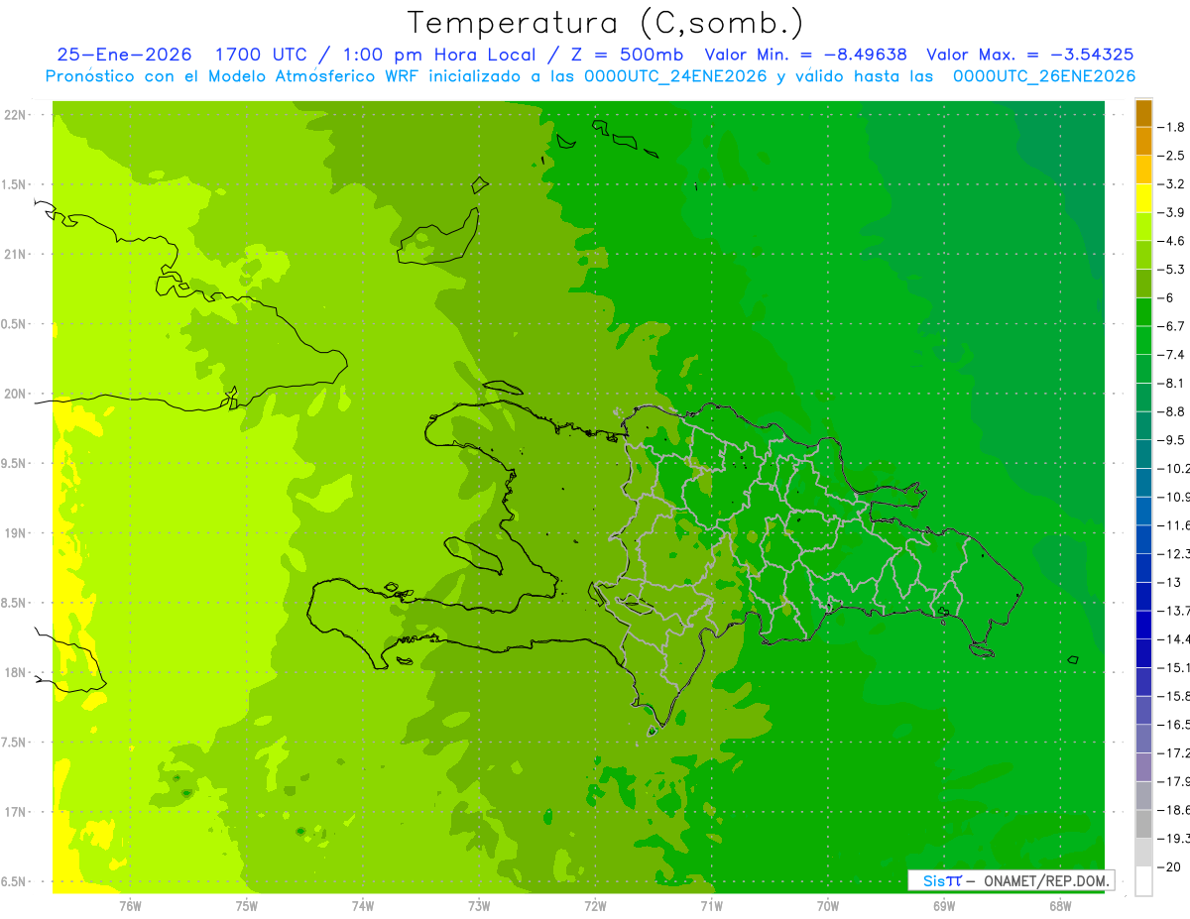Pick the deep blue swatch between -13.7 and -14.4
This screenshot has height=919, width=1190.
[x=1143, y=625]
